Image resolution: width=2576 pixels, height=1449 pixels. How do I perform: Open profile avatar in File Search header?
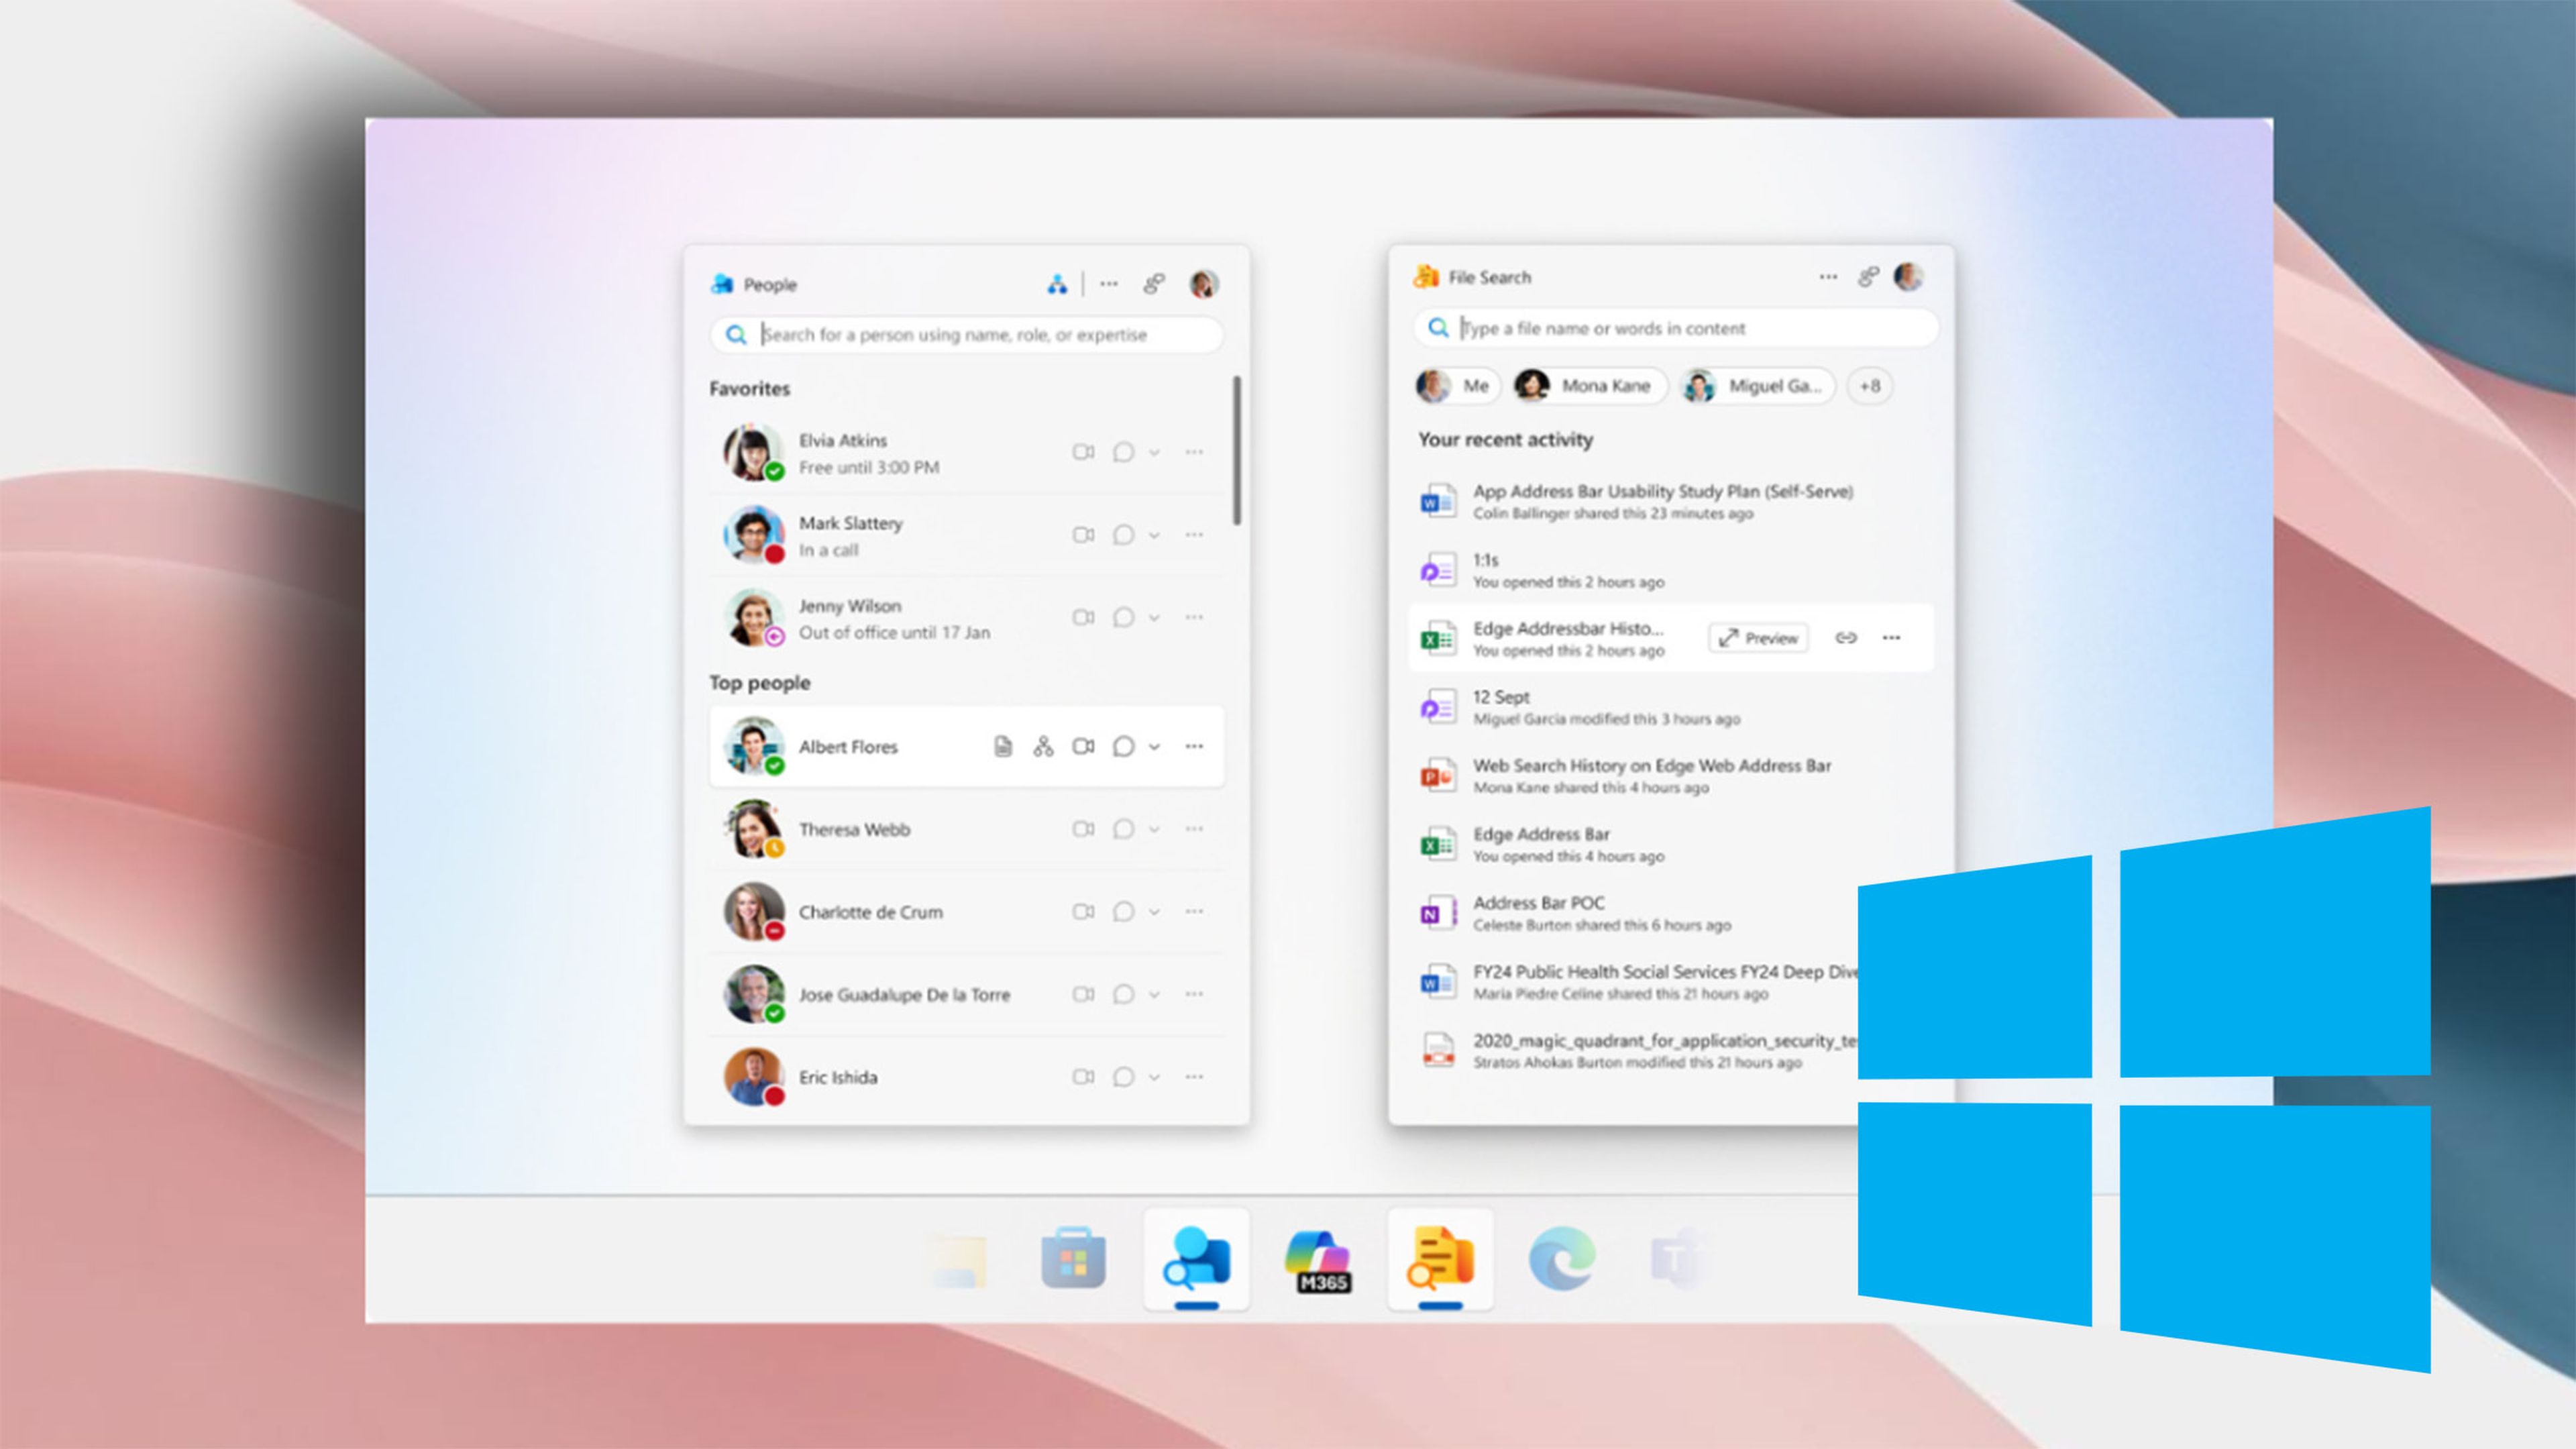pyautogui.click(x=1908, y=277)
